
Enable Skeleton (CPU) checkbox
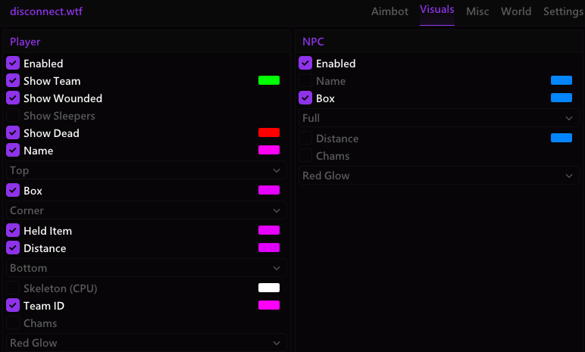(13, 288)
